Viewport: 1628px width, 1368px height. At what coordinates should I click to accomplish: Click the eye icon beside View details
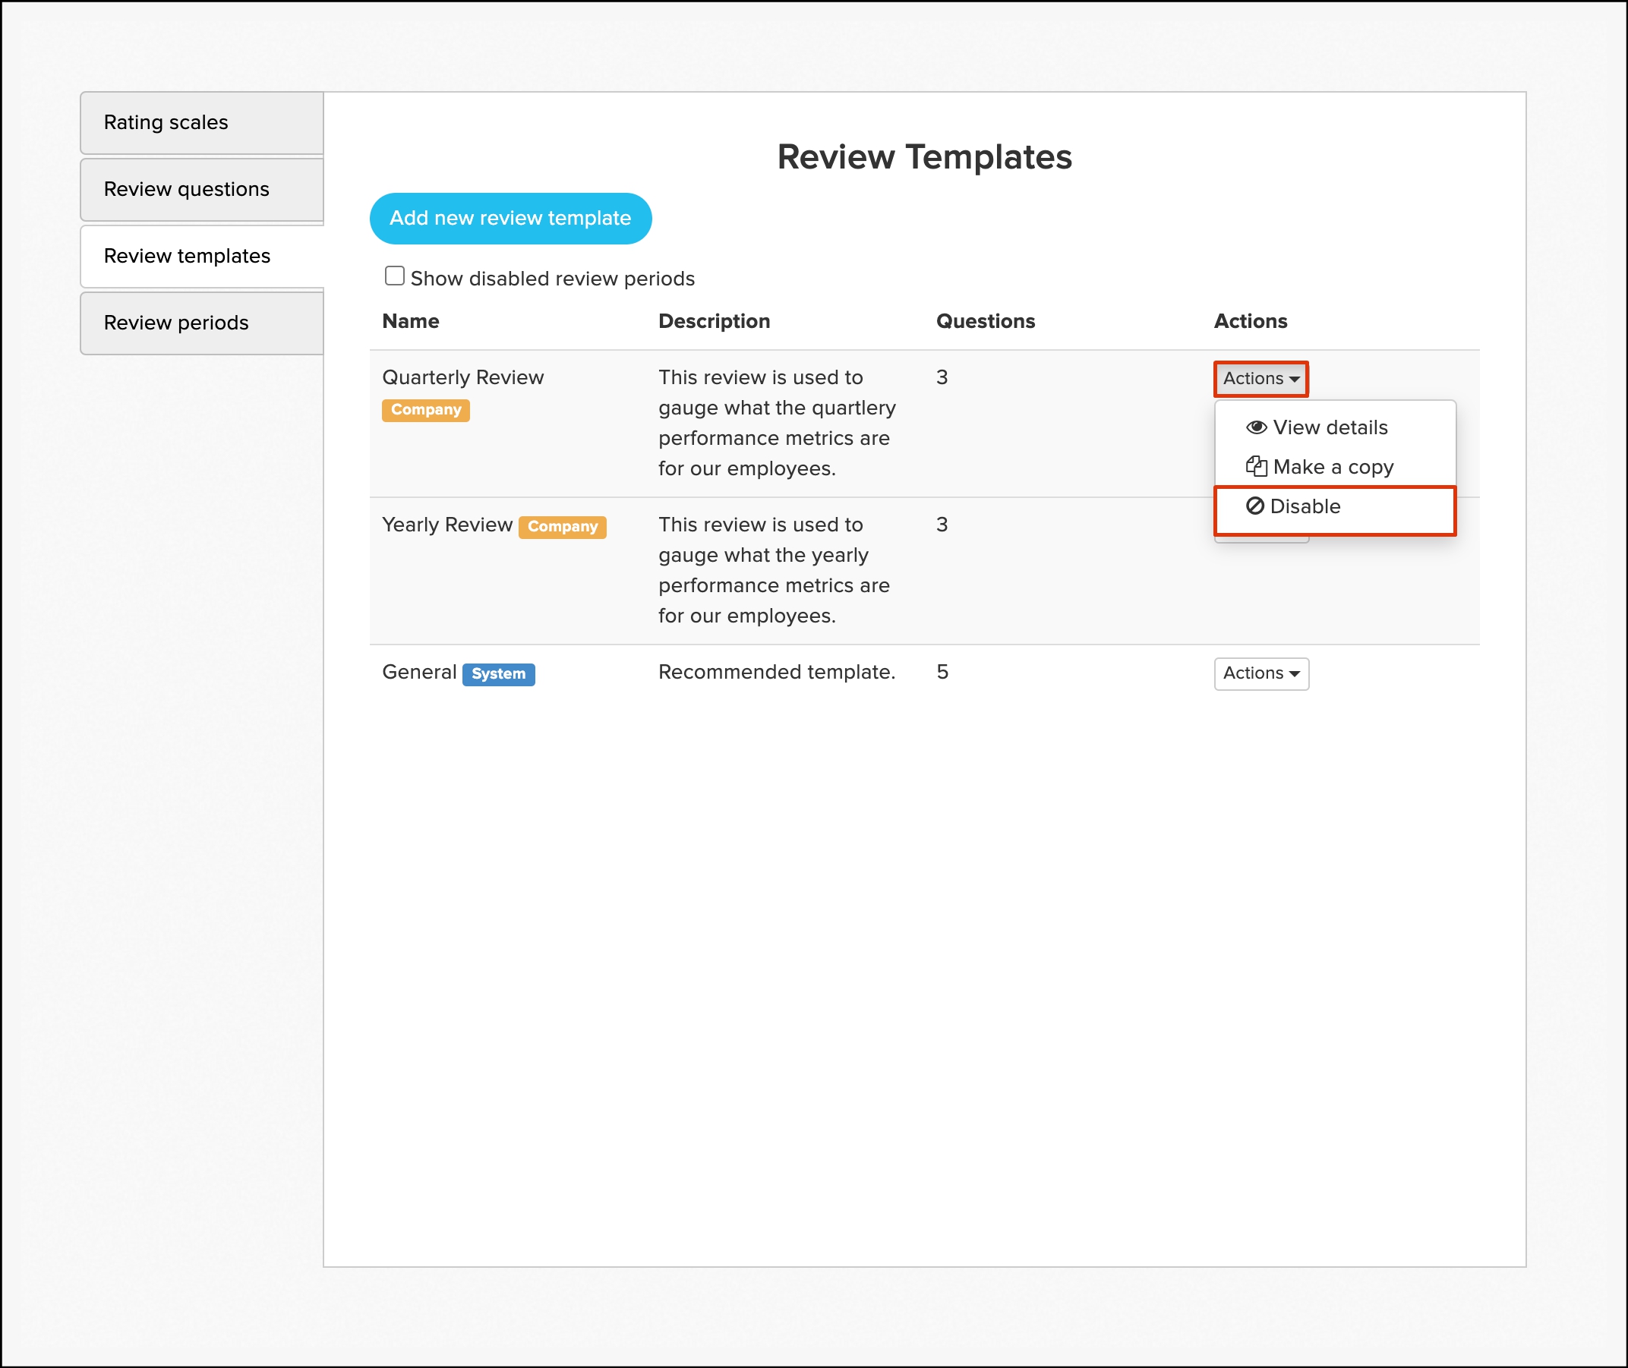1256,427
